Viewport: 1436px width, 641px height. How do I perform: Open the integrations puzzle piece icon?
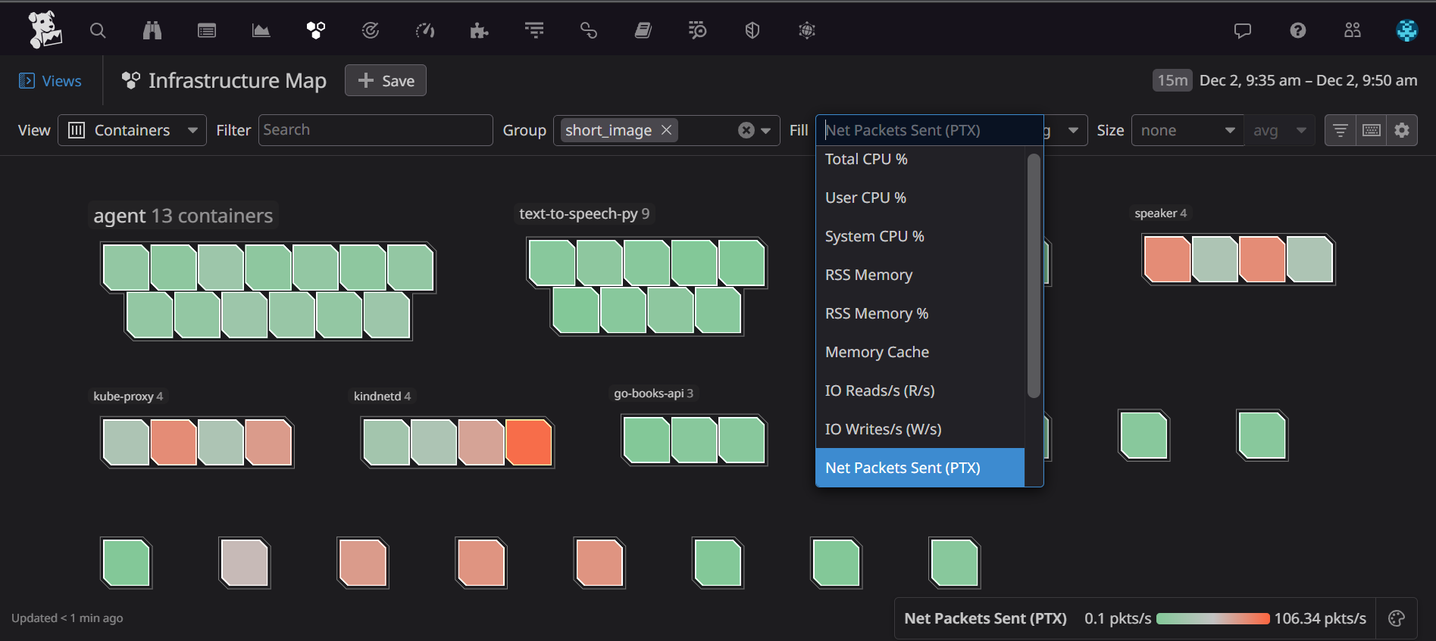(x=479, y=30)
